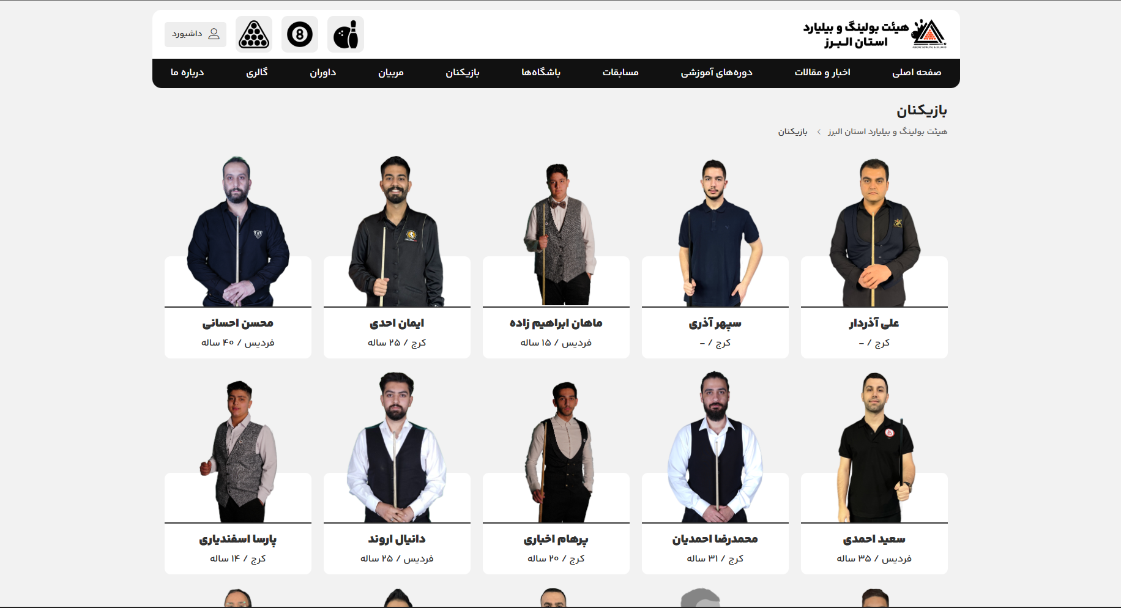This screenshot has height=608, width=1121.
Task: Open the player card of سعید احمدی
Action: tap(874, 473)
